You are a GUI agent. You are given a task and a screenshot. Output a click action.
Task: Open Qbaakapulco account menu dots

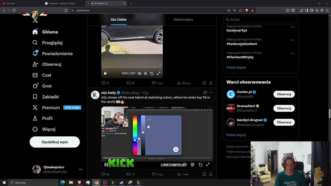tap(81, 169)
